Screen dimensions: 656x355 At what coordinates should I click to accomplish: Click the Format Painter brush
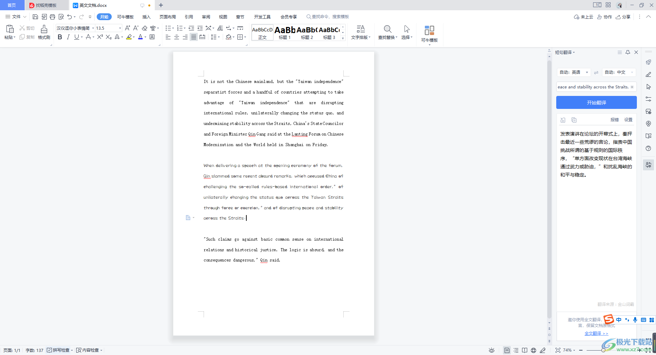pos(44,29)
